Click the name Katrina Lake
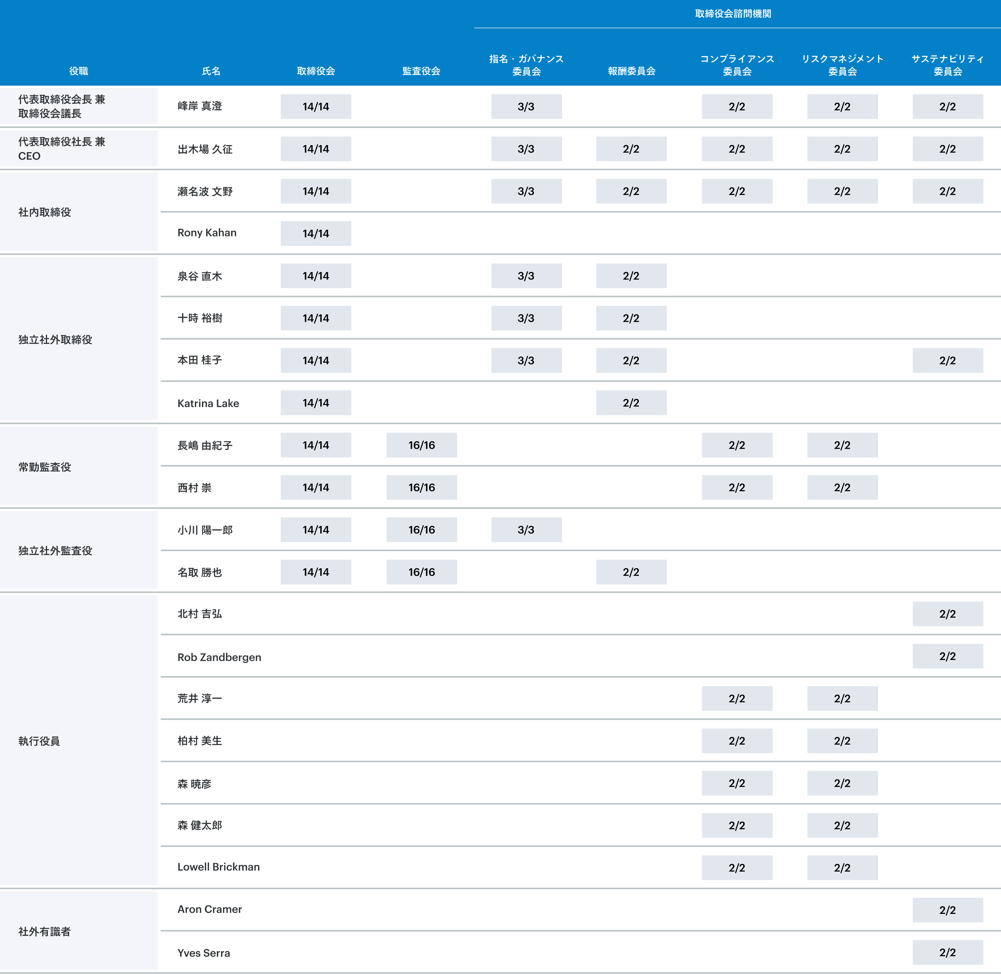 coord(208,403)
